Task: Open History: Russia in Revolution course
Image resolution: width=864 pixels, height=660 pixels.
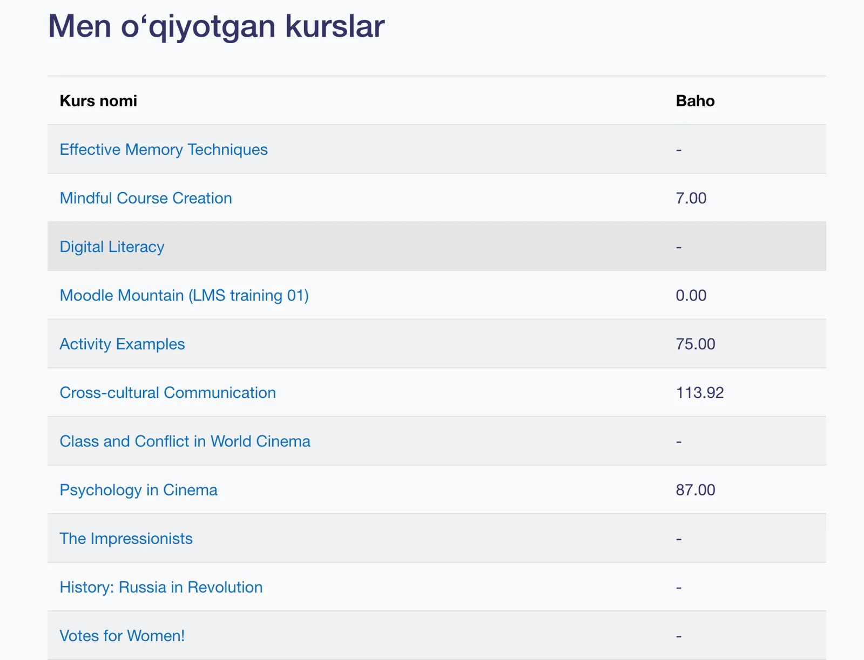Action: click(161, 587)
